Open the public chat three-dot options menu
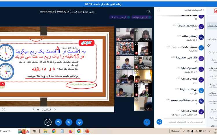 tap(159, 10)
